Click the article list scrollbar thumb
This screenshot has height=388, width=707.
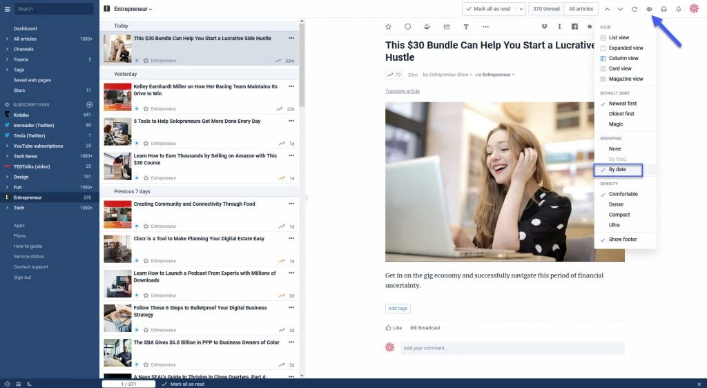(302, 66)
